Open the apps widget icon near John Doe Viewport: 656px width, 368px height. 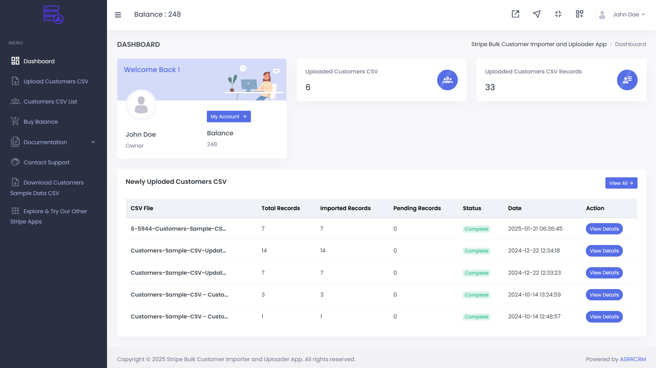click(x=579, y=14)
